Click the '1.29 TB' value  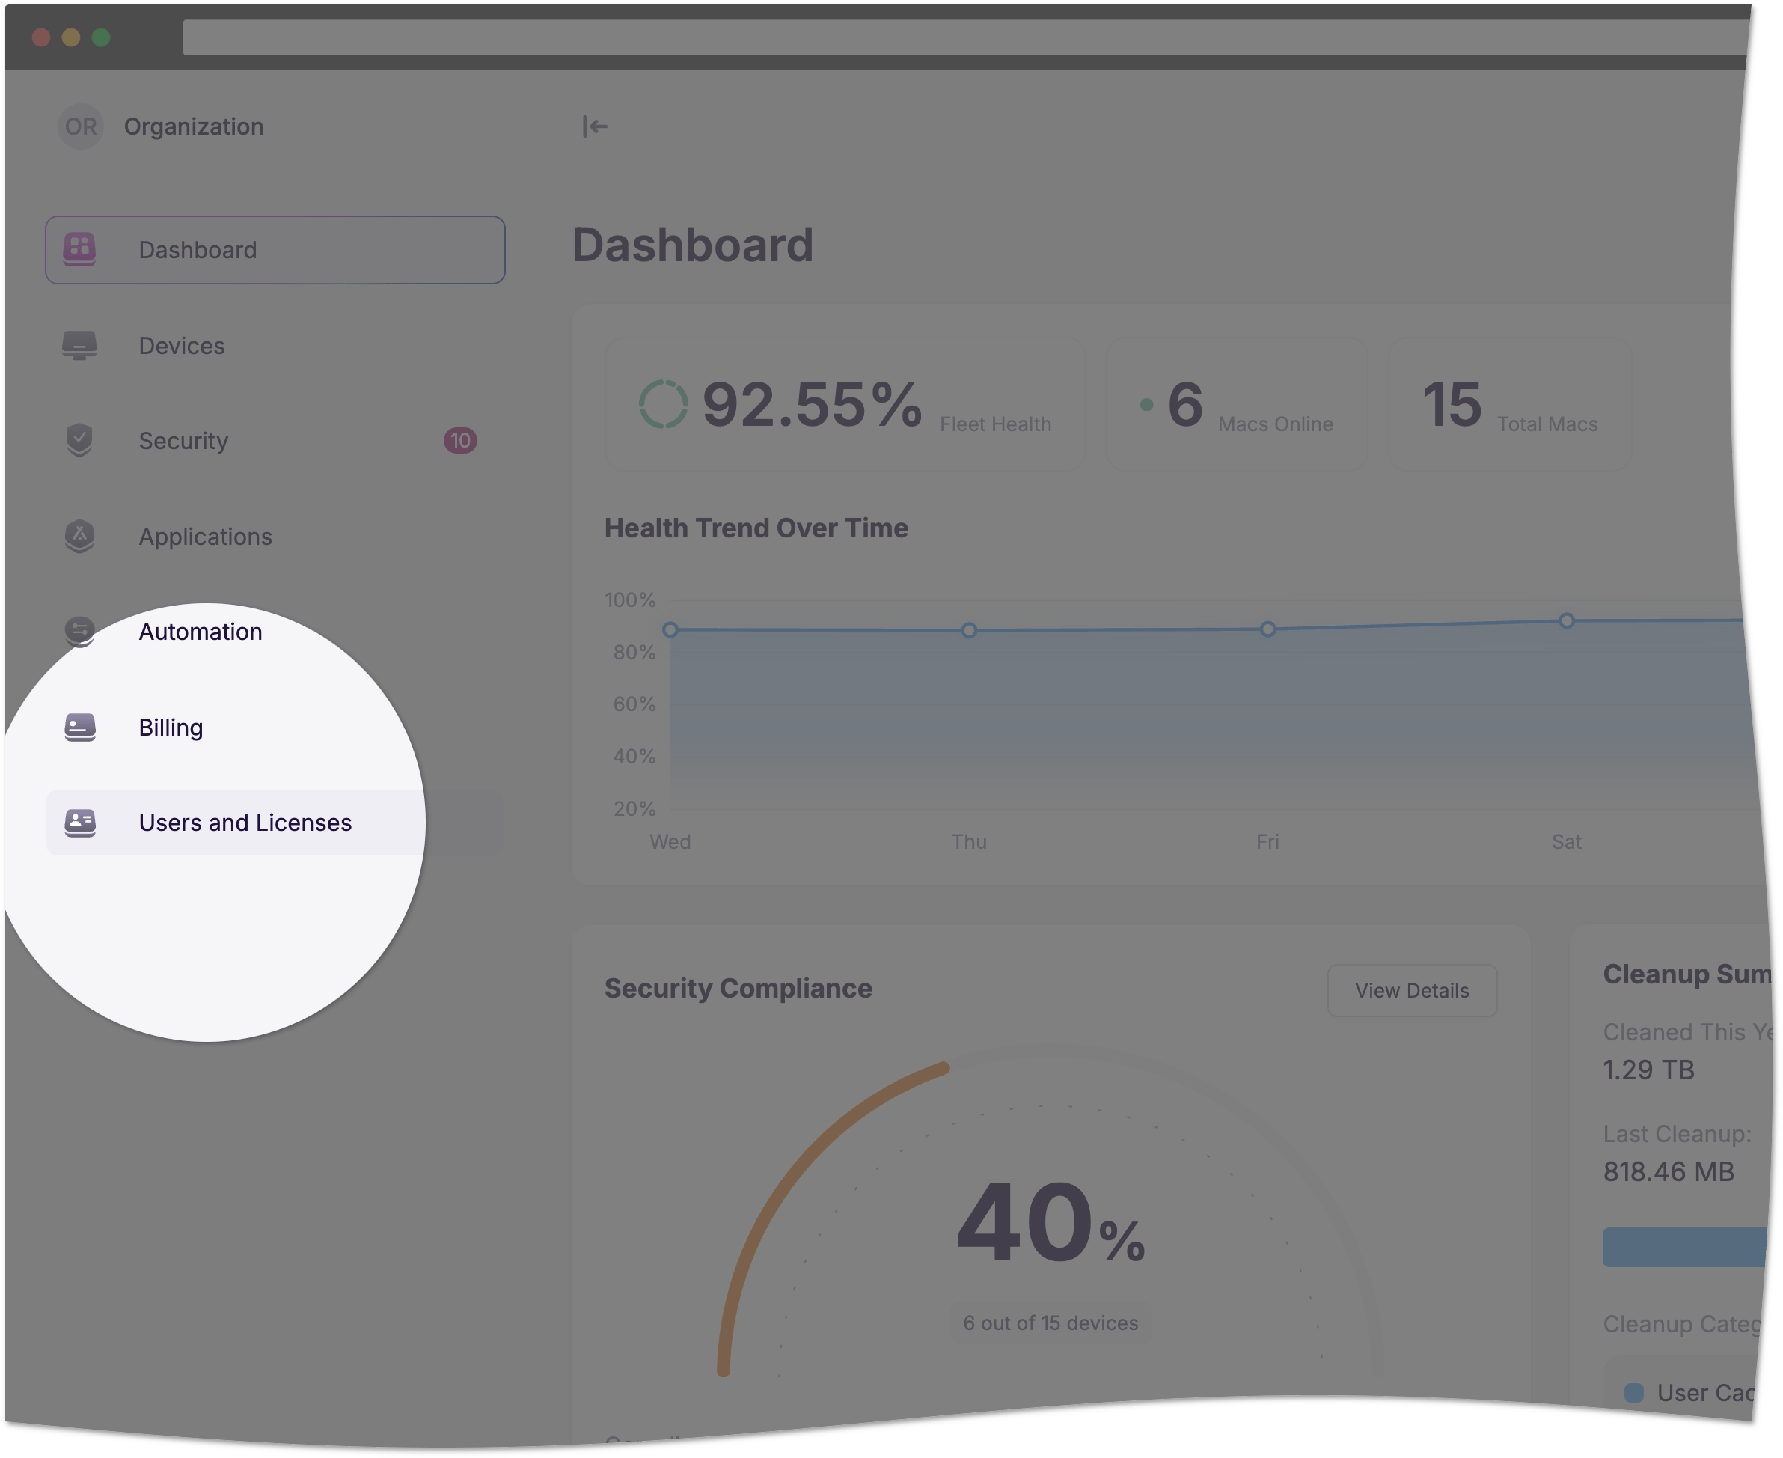[1648, 1070]
